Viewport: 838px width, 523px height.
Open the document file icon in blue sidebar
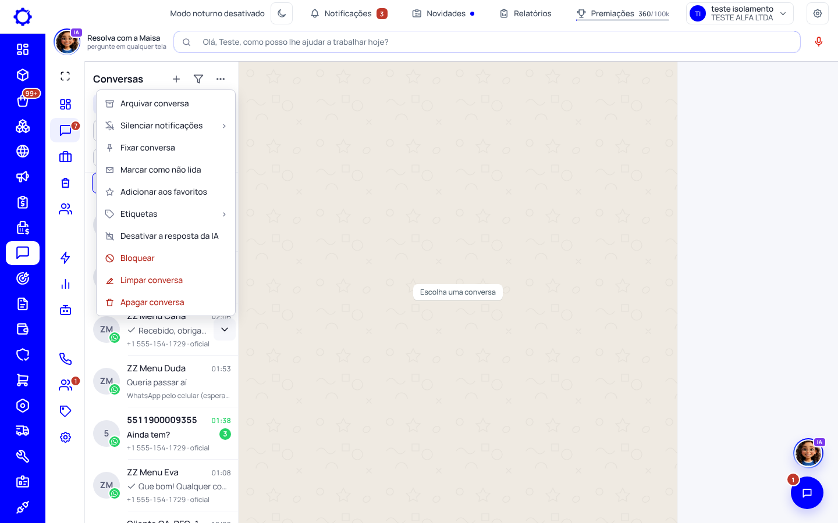point(23,304)
